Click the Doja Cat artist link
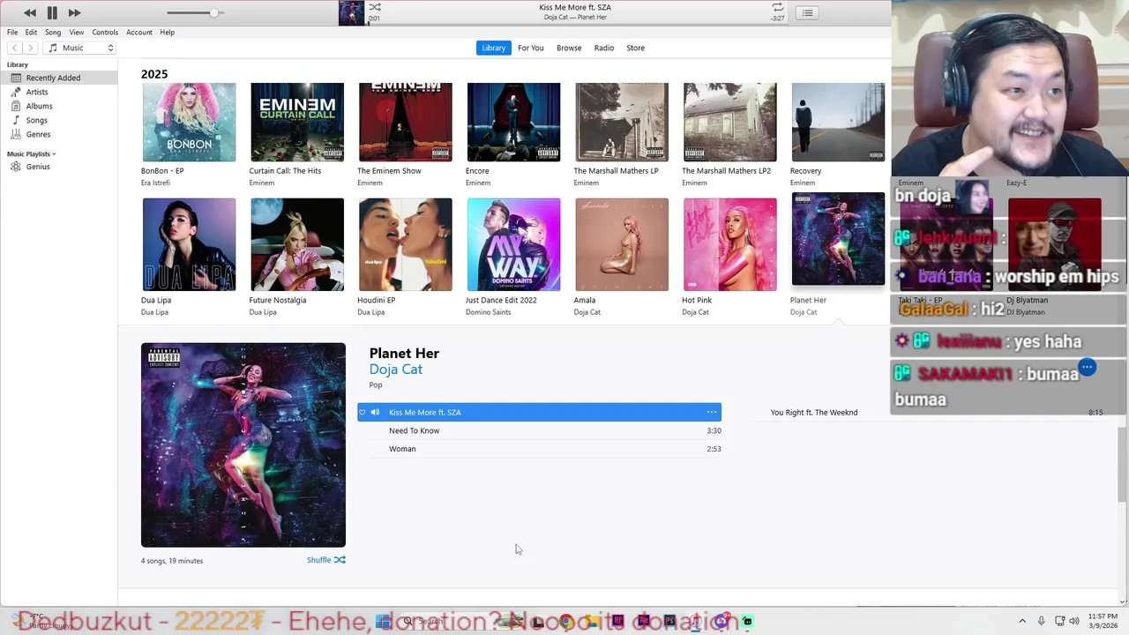1129x635 pixels. 395,370
